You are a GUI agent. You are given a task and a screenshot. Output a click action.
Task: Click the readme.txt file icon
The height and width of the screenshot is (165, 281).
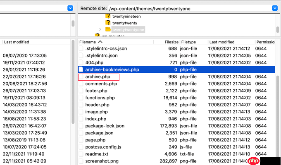(x=81, y=154)
